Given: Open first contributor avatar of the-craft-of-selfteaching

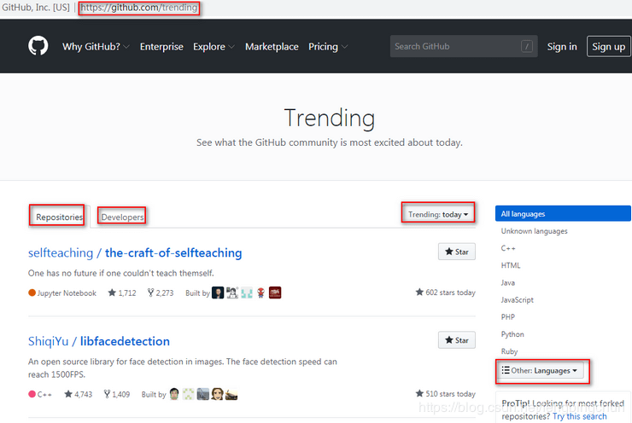Looking at the screenshot, I should click(x=218, y=293).
